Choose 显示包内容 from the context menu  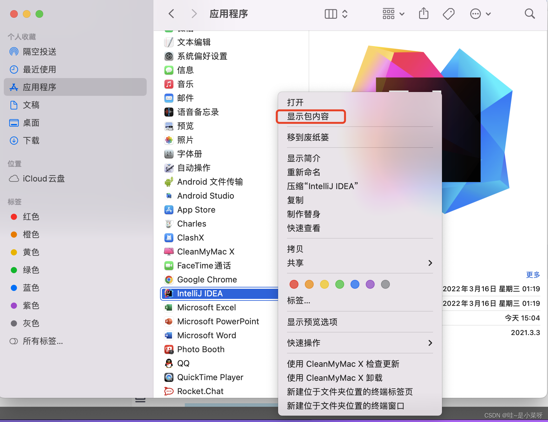tap(360, 116)
